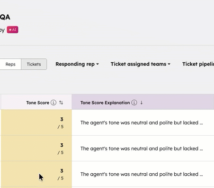Sort by Tone Score arrows
The width and height of the screenshot is (214, 188).
pos(61,103)
